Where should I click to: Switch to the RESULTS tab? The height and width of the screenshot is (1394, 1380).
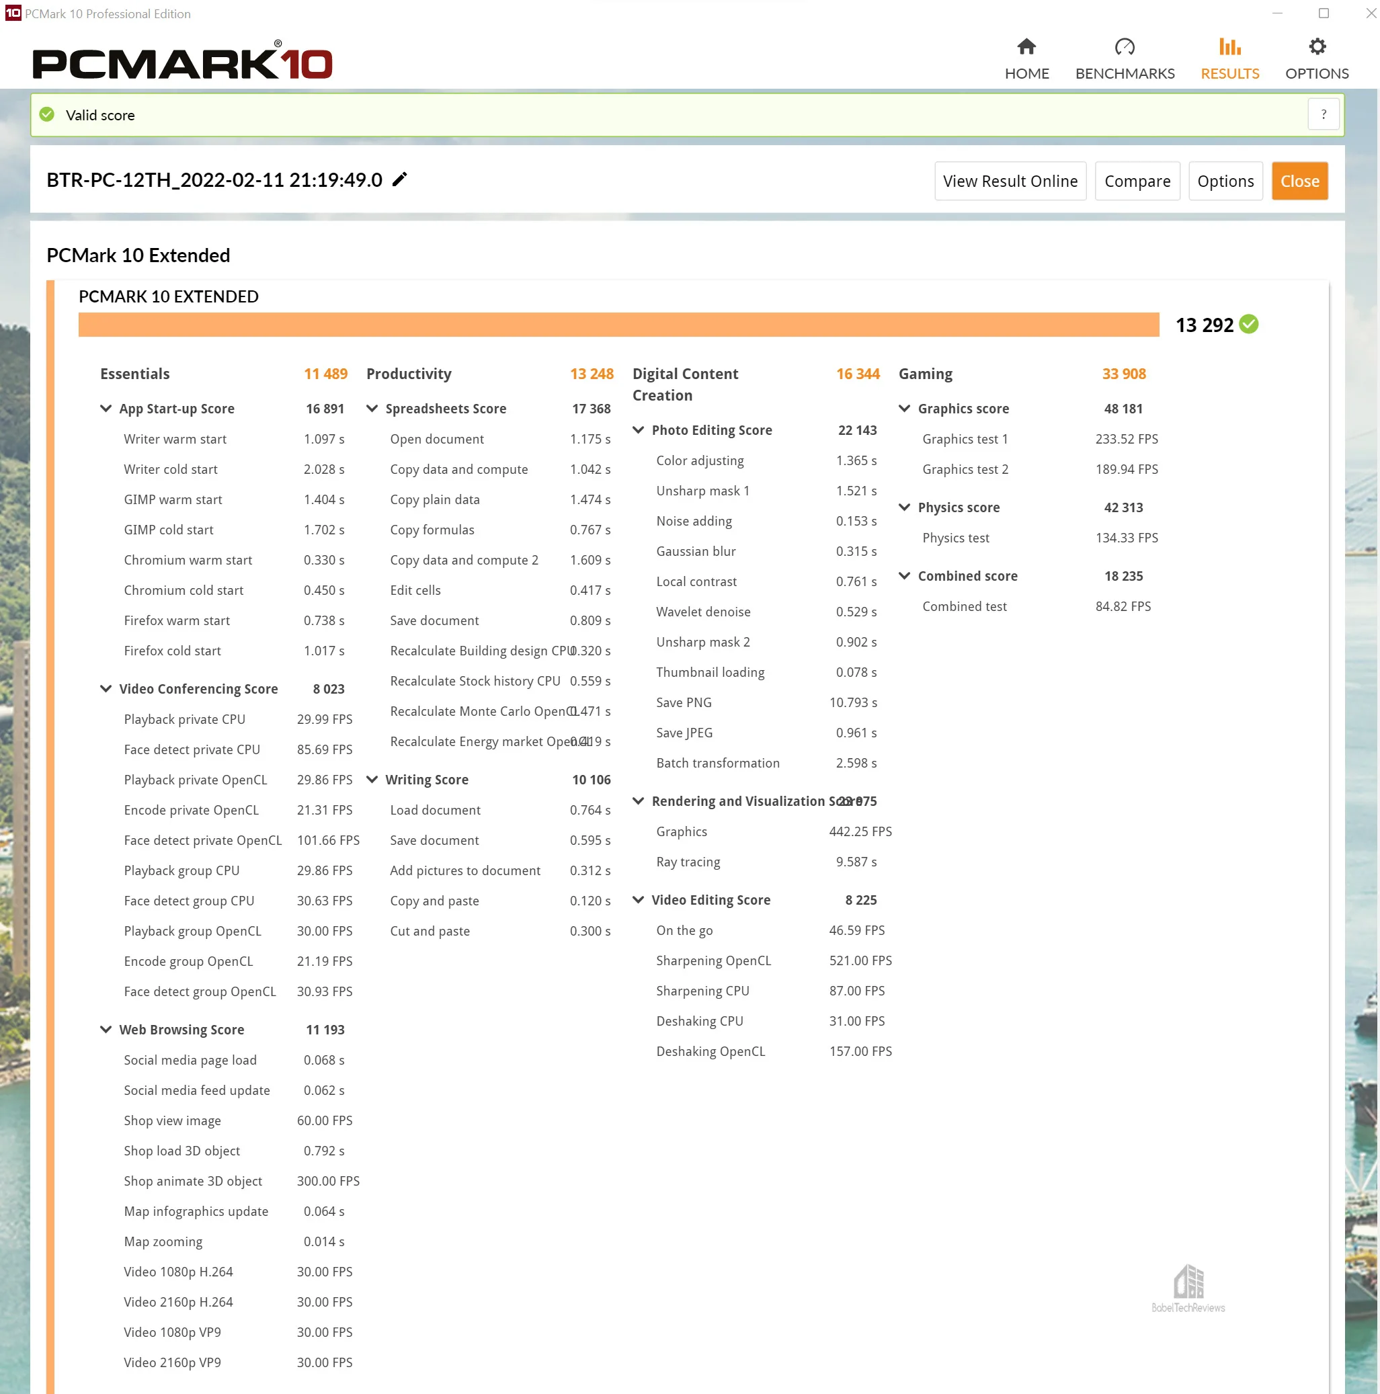(x=1229, y=59)
